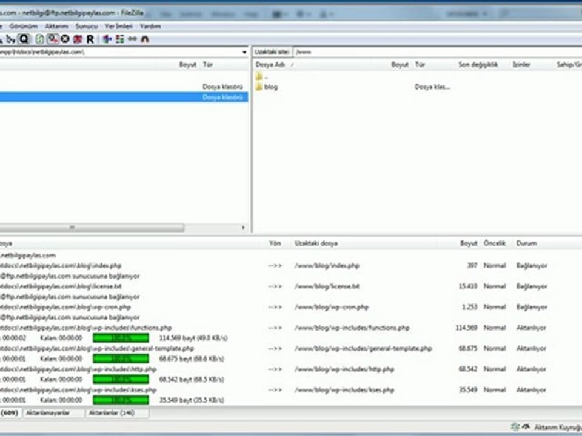Expand the local site path dropdown
Screen dimensions: 582x436
pos(244,52)
